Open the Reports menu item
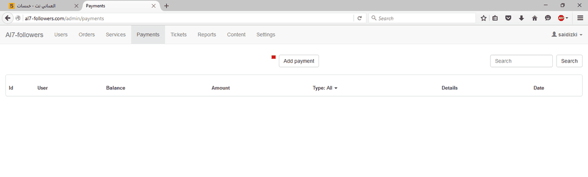Screen dimensions: 588x177 (207, 35)
